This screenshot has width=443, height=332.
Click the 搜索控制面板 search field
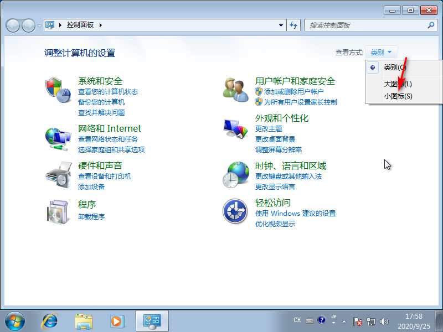coord(365,25)
